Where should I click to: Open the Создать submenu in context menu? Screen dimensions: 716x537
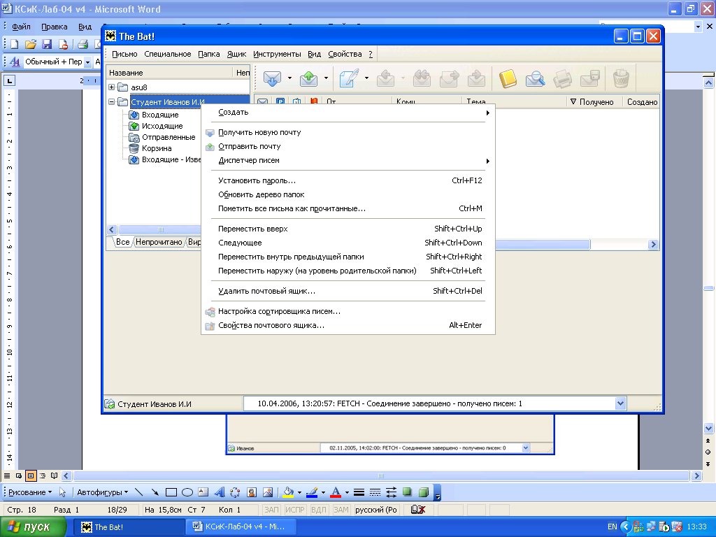[348, 113]
